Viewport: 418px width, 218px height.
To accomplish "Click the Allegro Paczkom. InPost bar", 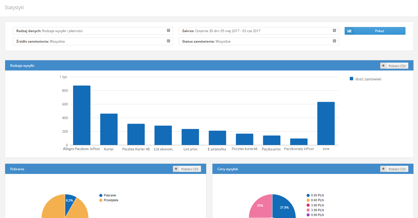I will pos(82,115).
